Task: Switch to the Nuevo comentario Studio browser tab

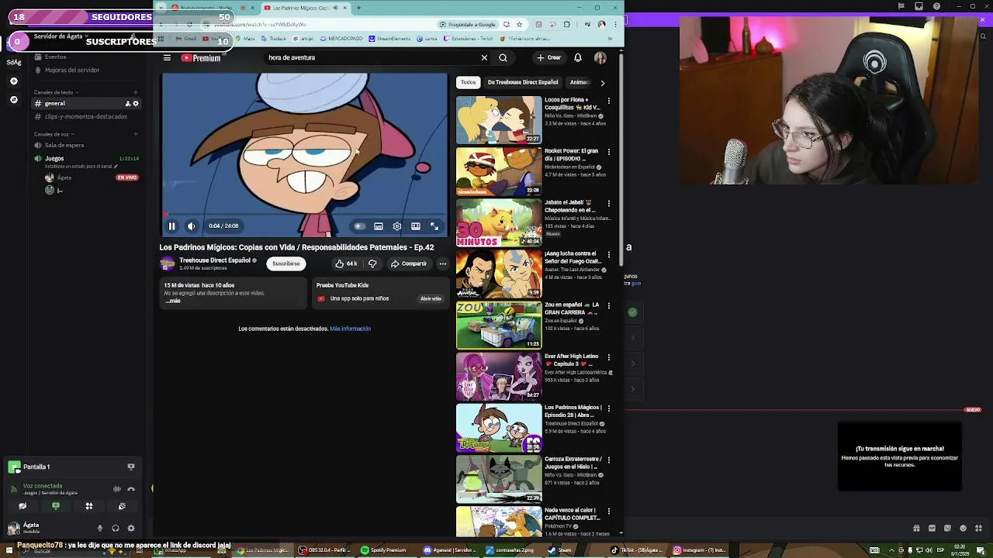Action: click(x=206, y=8)
